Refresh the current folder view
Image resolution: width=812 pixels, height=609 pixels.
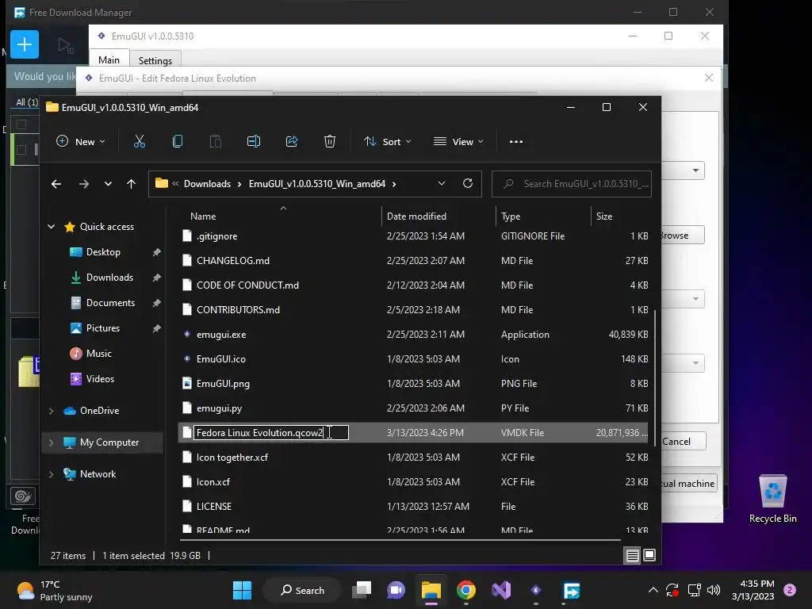(468, 183)
